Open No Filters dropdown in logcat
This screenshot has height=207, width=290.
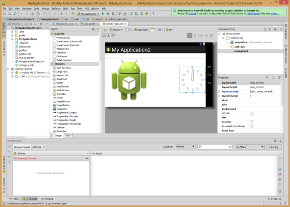(x=250, y=147)
